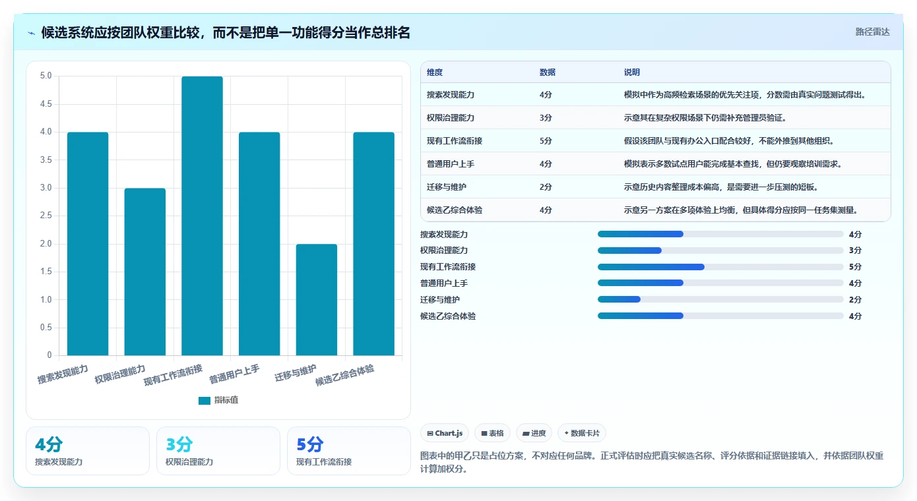The height and width of the screenshot is (501, 917).
Task: Click y-axis tick label 2.5
Action: (x=46, y=216)
